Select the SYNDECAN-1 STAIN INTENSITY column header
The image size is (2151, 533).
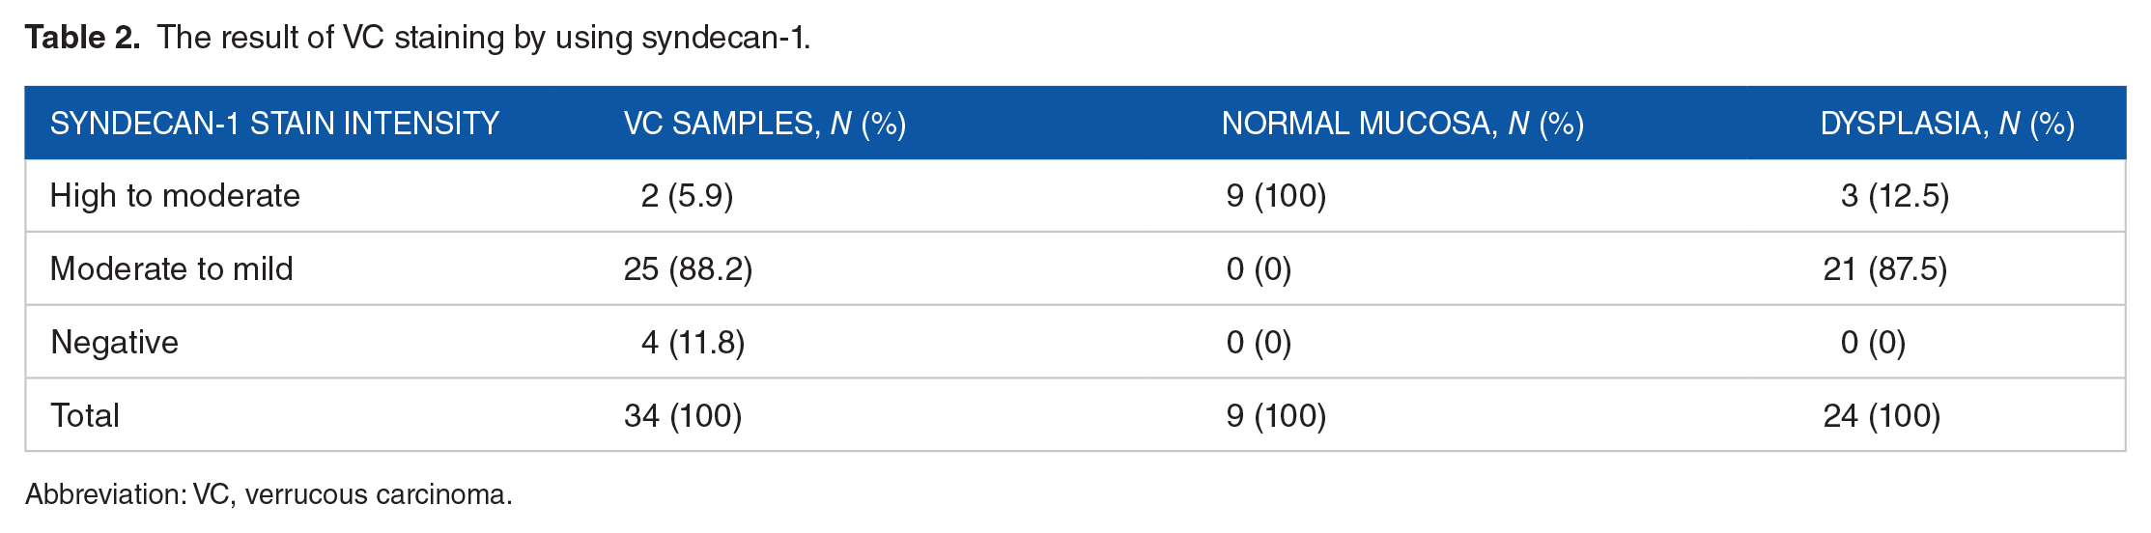tap(274, 124)
